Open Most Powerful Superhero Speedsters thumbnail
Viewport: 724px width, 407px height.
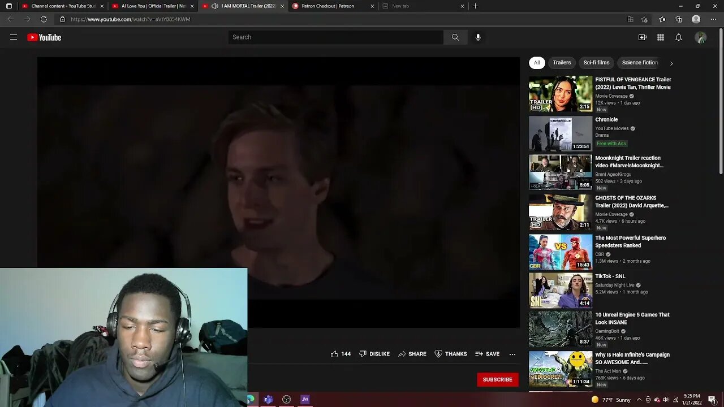561,252
